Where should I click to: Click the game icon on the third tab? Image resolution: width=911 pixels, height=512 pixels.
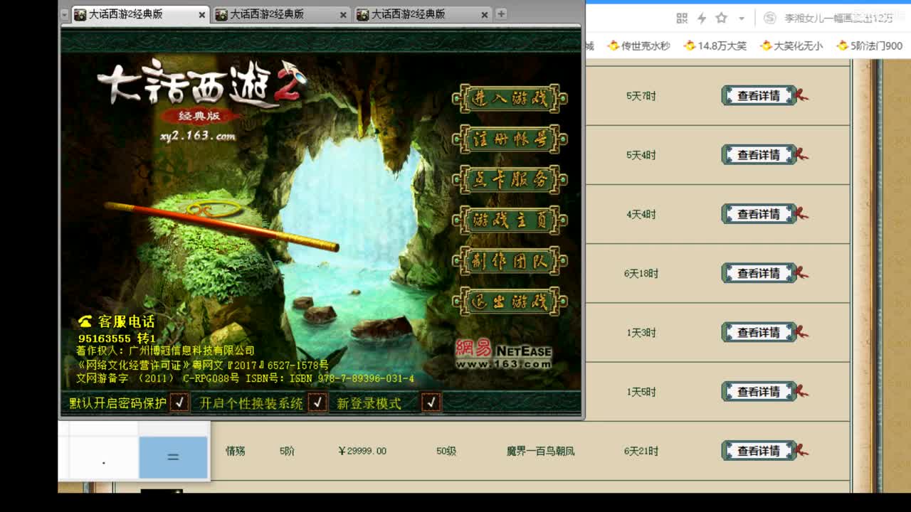tap(363, 14)
